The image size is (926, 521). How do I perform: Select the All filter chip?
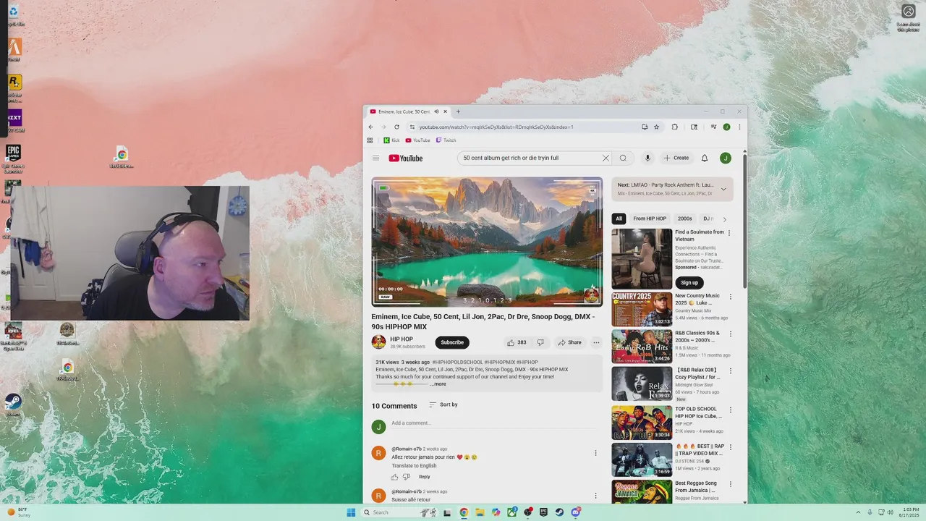619,219
